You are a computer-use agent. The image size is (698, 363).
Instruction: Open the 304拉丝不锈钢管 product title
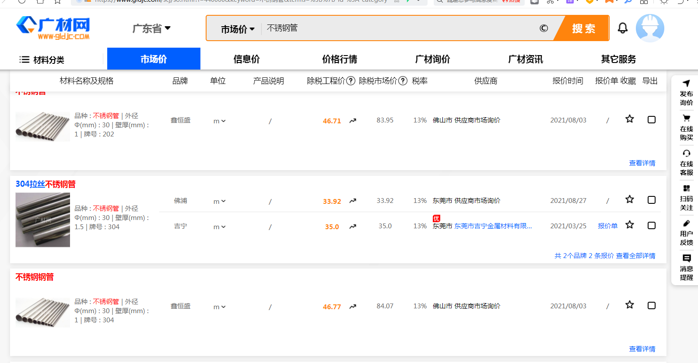[46, 184]
